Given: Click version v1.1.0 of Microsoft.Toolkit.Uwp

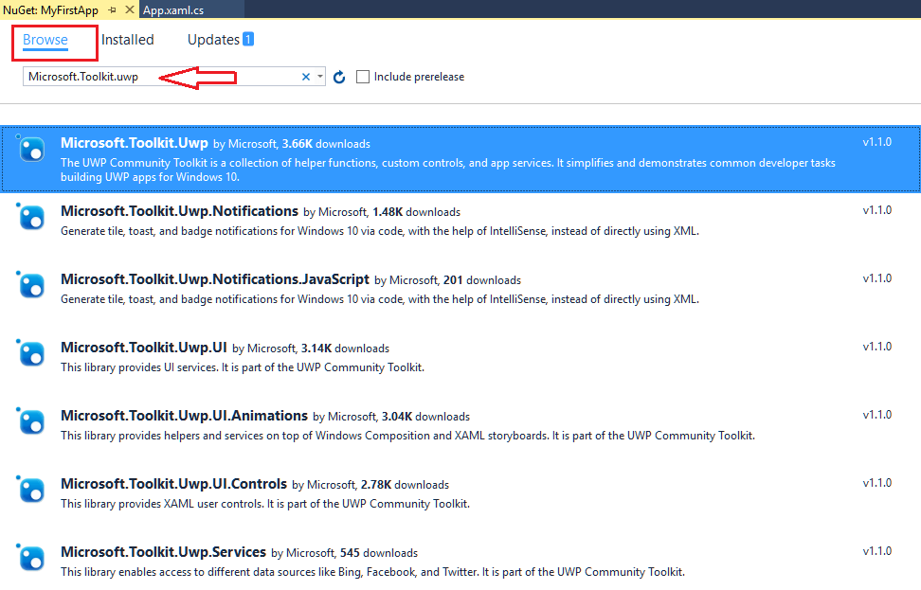Looking at the screenshot, I should (877, 142).
